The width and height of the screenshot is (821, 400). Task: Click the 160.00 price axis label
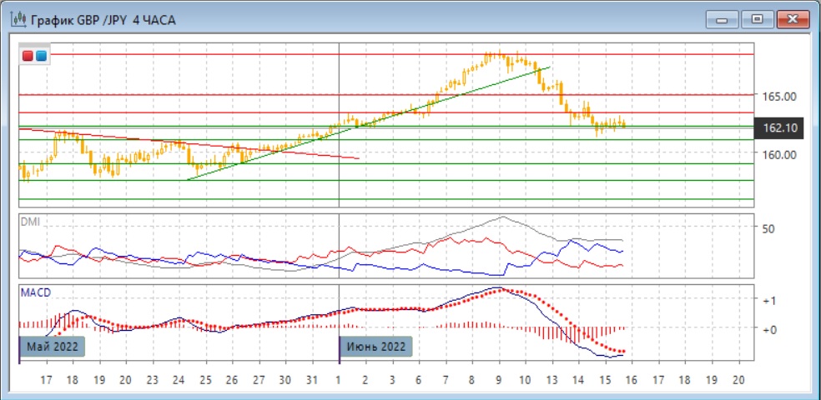pos(777,154)
